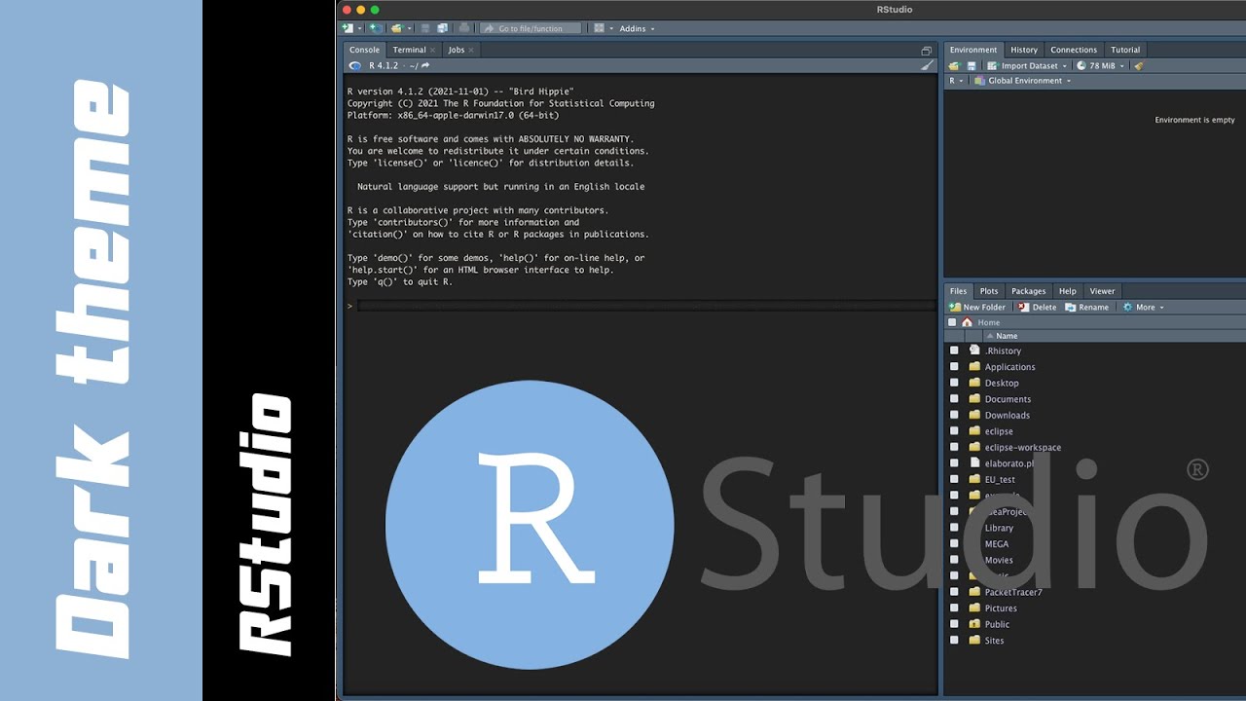Open the R language selector dropdown

point(956,81)
